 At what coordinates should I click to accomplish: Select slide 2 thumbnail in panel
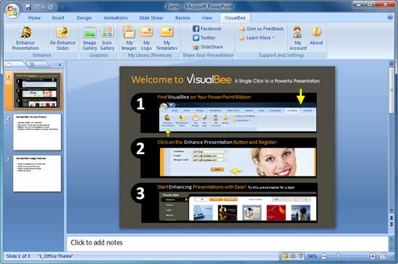pyautogui.click(x=37, y=132)
